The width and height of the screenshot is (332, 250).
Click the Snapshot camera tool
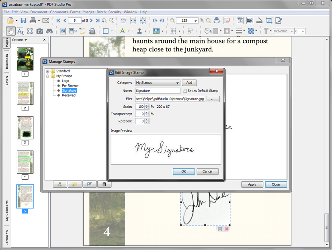click(x=40, y=31)
